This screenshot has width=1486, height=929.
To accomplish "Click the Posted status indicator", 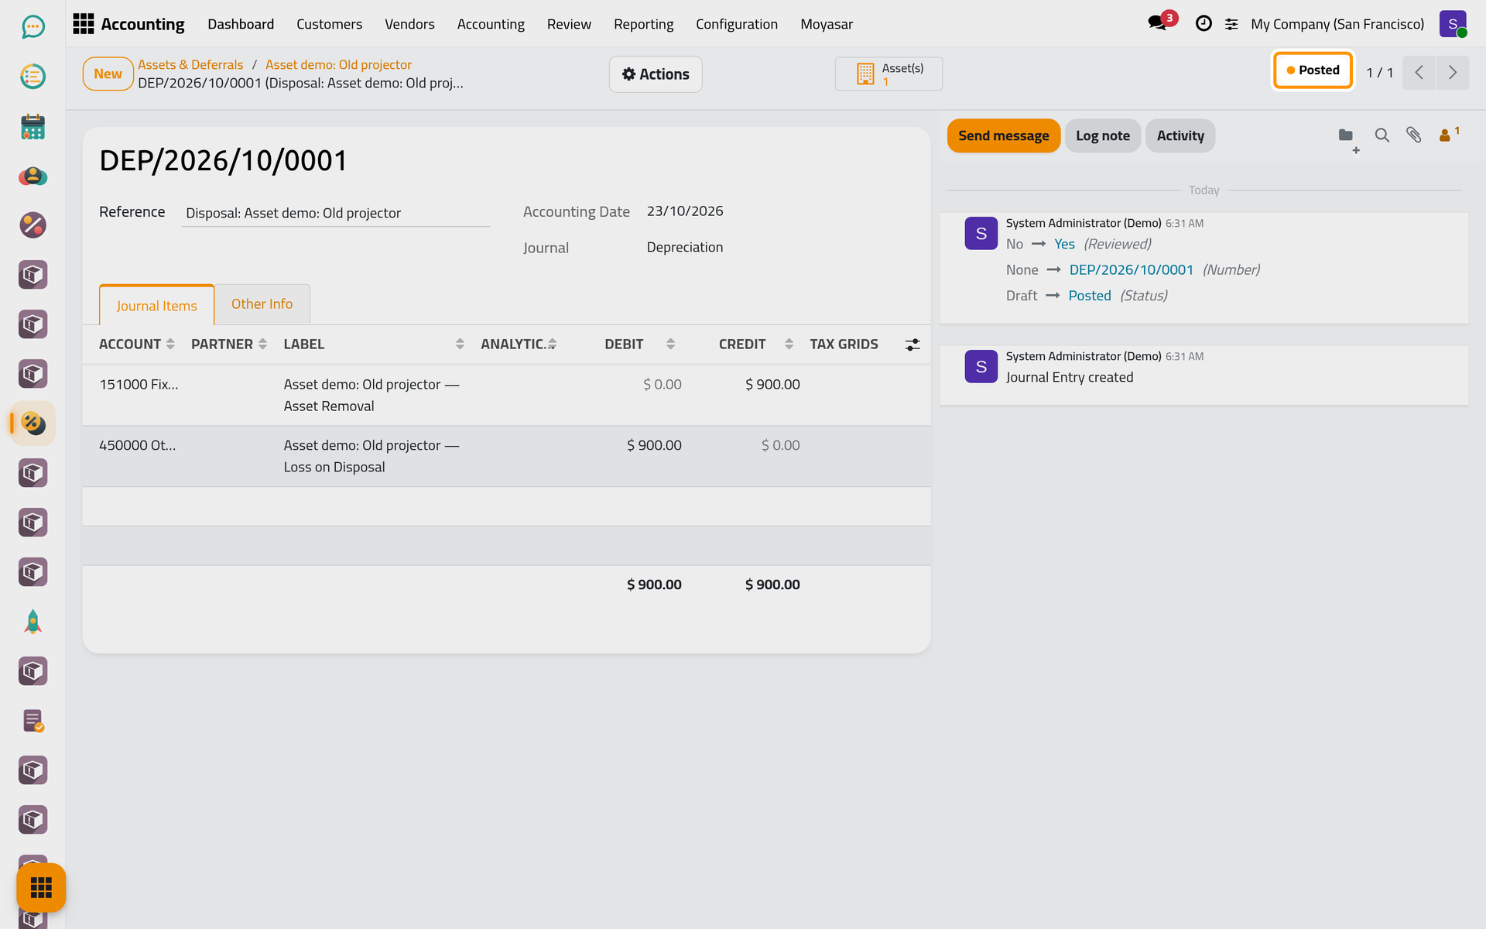I will point(1313,70).
